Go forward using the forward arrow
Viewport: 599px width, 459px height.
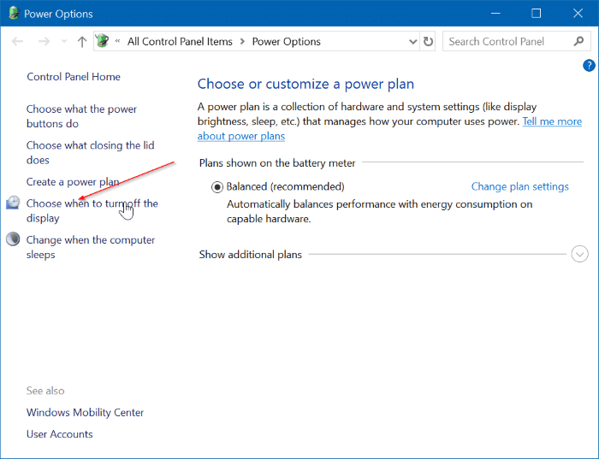click(x=44, y=41)
